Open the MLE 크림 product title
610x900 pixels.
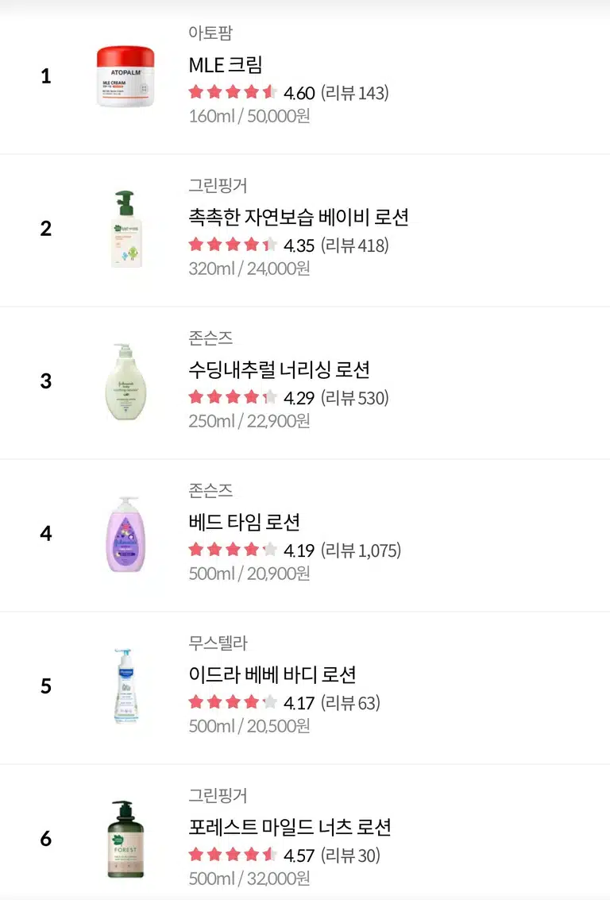226,65
